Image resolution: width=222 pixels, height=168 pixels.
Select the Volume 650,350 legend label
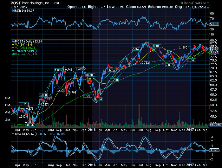[x=26, y=54]
